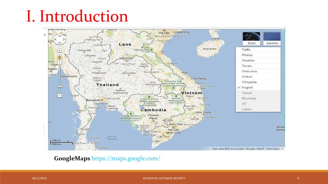
Task: Click the map data copyright text
Action: [x=245, y=149]
